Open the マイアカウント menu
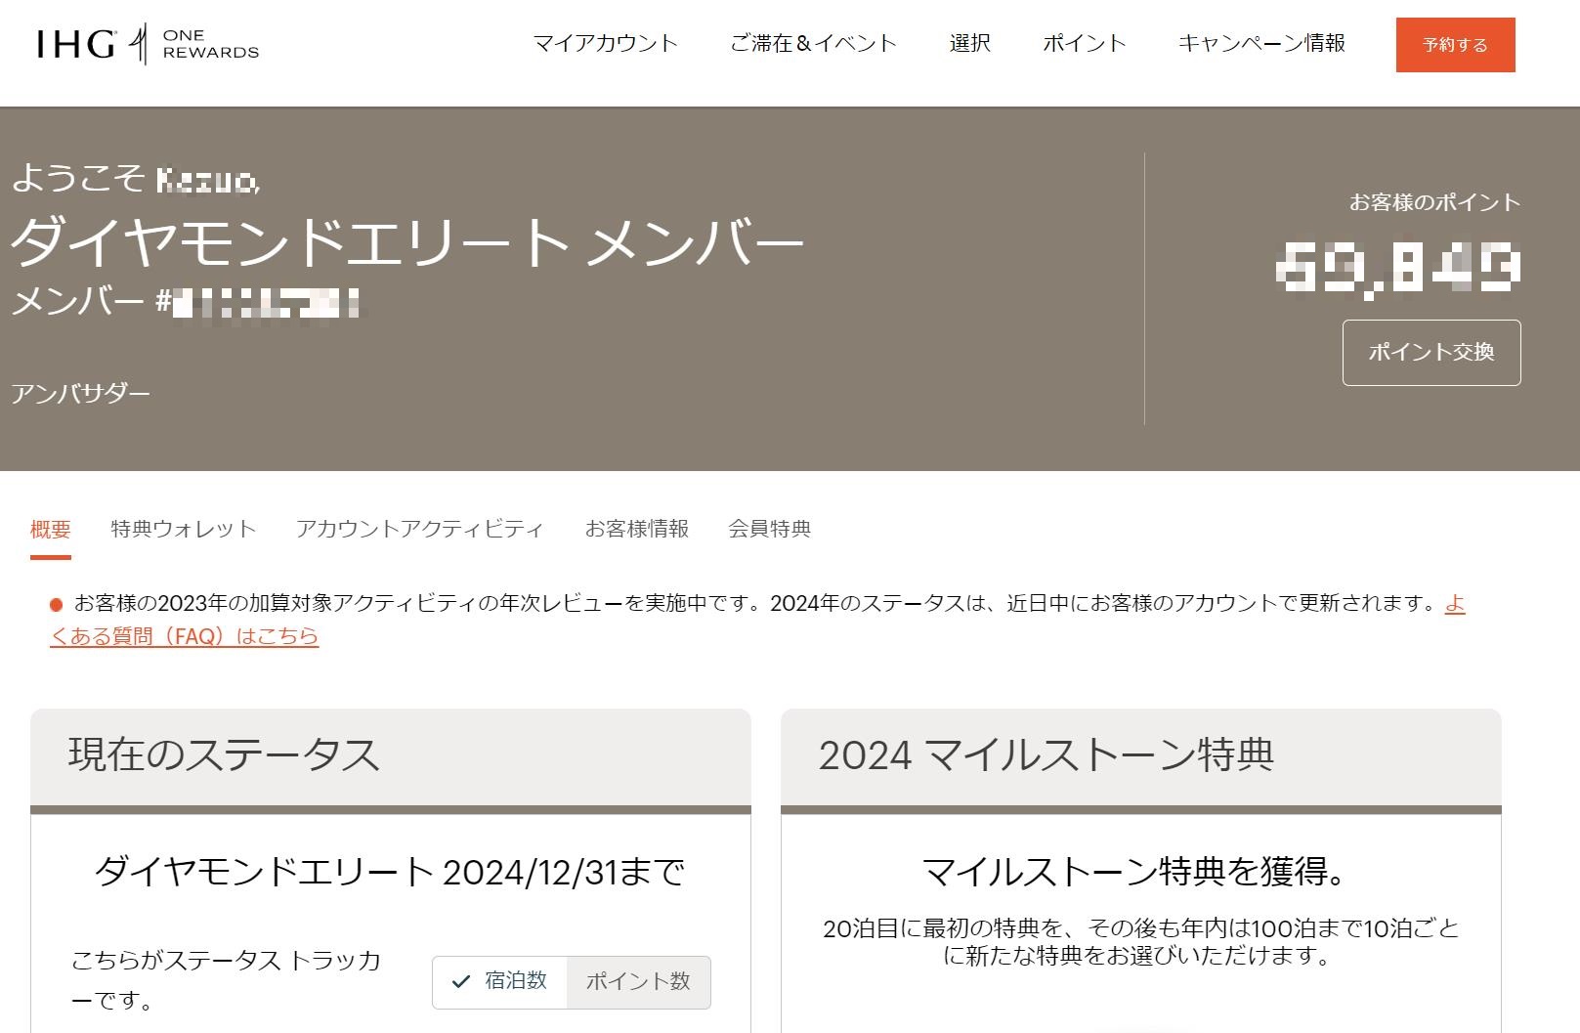Screen dimensions: 1580x1033 click(x=605, y=43)
